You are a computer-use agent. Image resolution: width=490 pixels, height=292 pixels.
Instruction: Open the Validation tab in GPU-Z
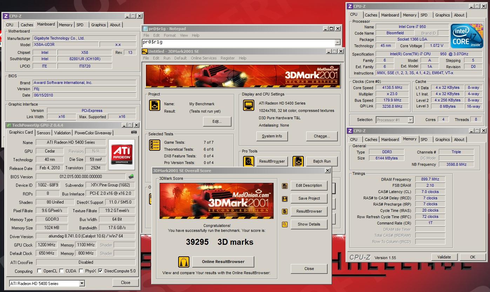pos(62,133)
